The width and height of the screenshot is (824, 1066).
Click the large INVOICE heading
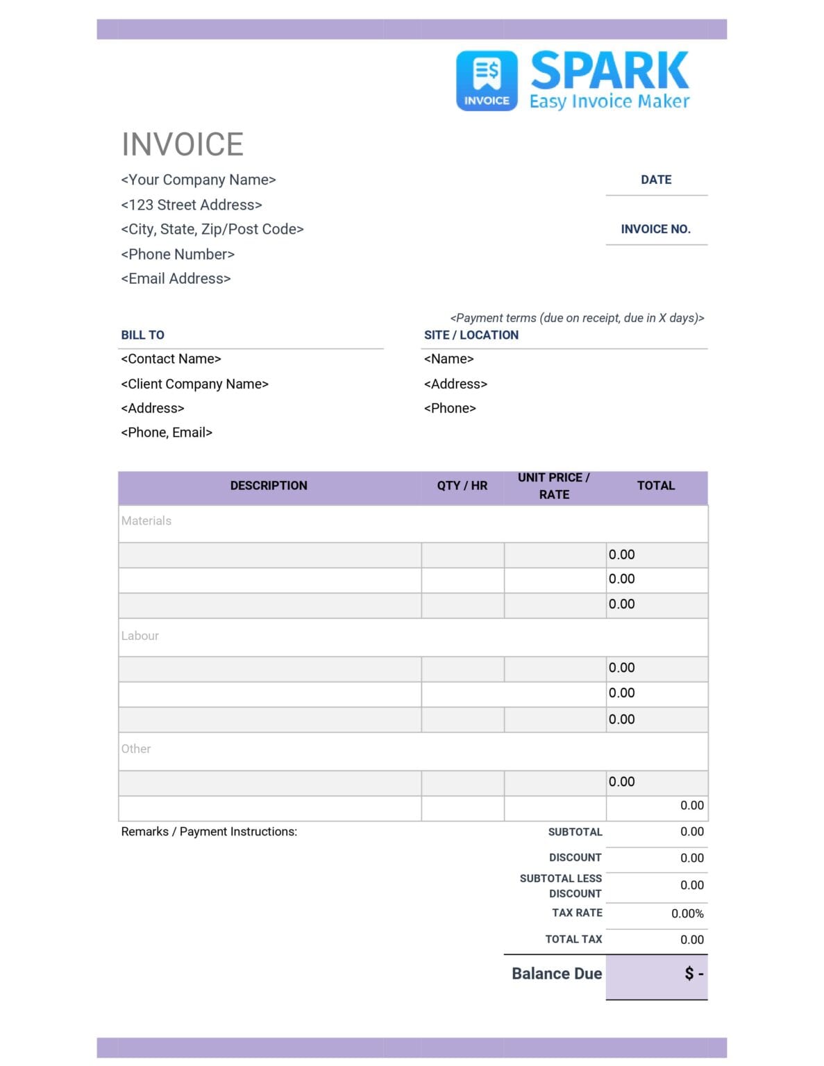pyautogui.click(x=183, y=144)
